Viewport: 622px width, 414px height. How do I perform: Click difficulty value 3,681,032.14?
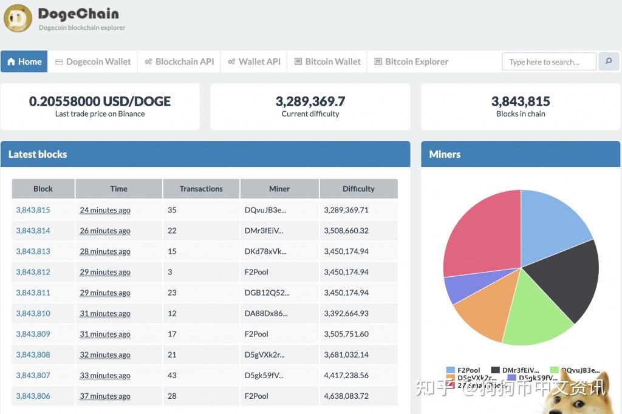coord(346,354)
